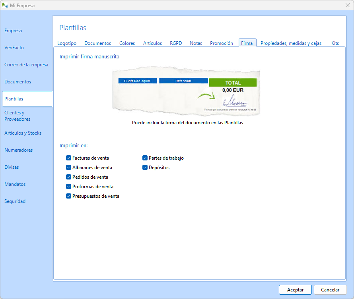
Task: Uncheck Presupuestos de venta checkbox
Action: pyautogui.click(x=69, y=196)
